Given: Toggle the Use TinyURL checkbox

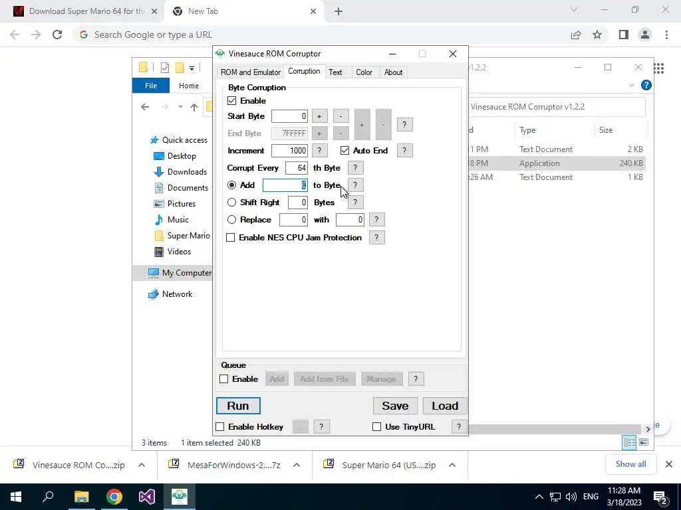Looking at the screenshot, I should tap(377, 427).
